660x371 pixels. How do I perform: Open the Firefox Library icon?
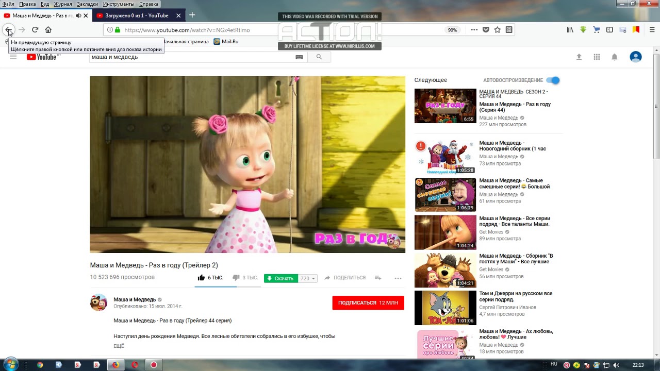tap(570, 30)
